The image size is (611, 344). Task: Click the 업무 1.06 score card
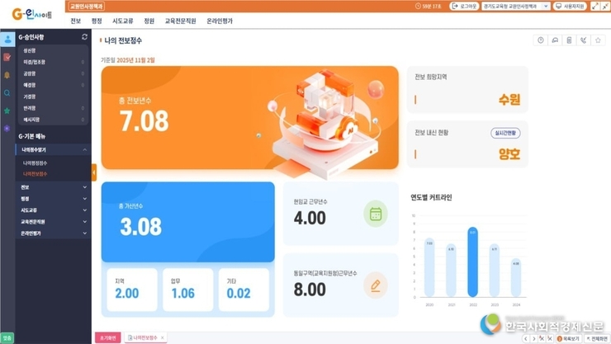click(187, 290)
